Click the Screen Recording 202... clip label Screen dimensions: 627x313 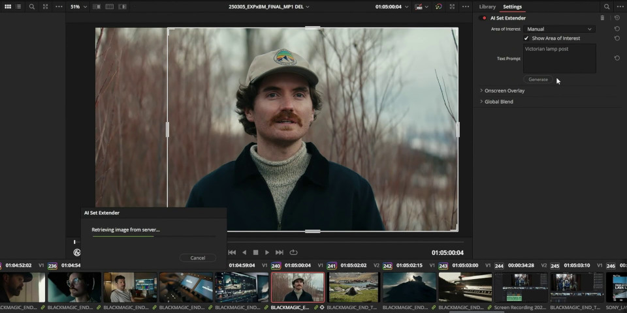521,308
